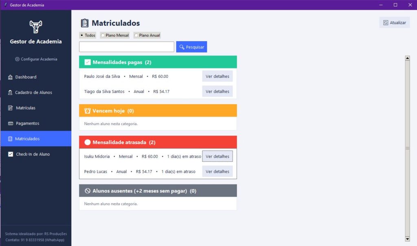Open Dashboard from the sidebar
The height and width of the screenshot is (246, 417).
[x=36, y=77]
